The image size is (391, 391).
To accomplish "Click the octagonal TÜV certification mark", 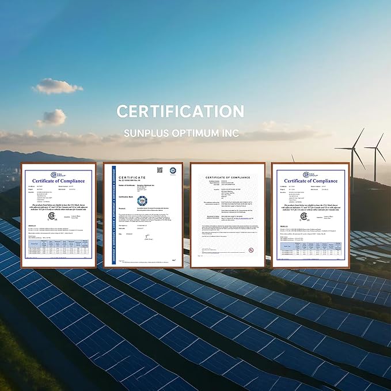I will (142, 201).
